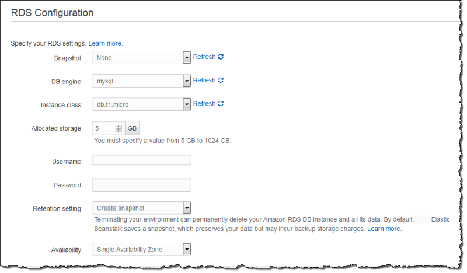This screenshot has height=273, width=467.
Task: Open the Availability dropdown
Action: 141,250
